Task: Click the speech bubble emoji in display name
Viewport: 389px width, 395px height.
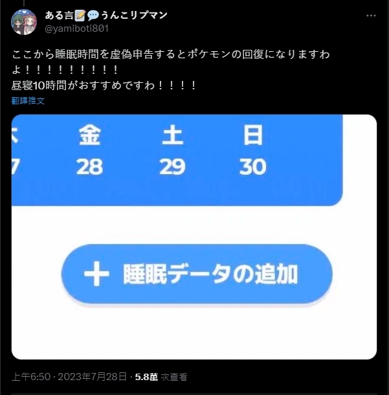Action: coord(93,16)
